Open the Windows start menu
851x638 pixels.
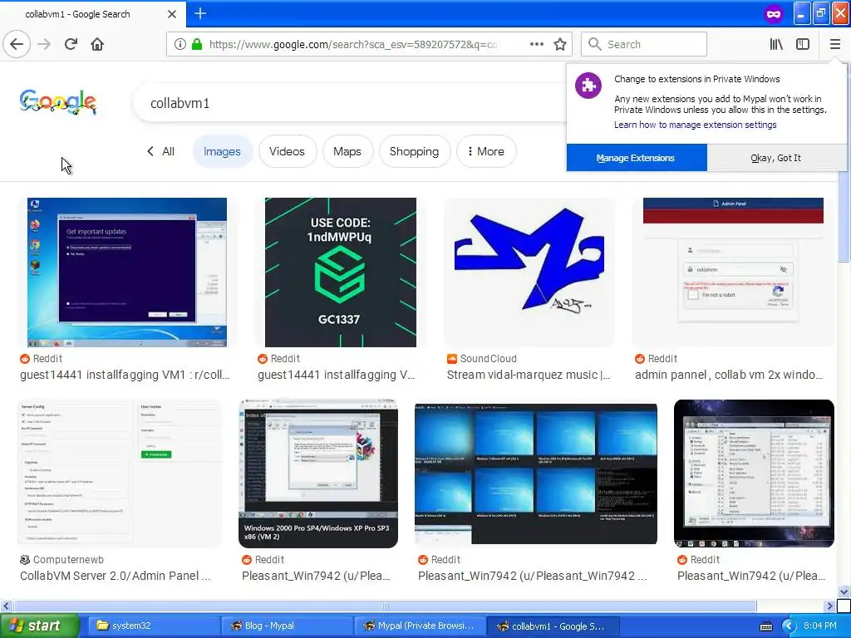[39, 626]
